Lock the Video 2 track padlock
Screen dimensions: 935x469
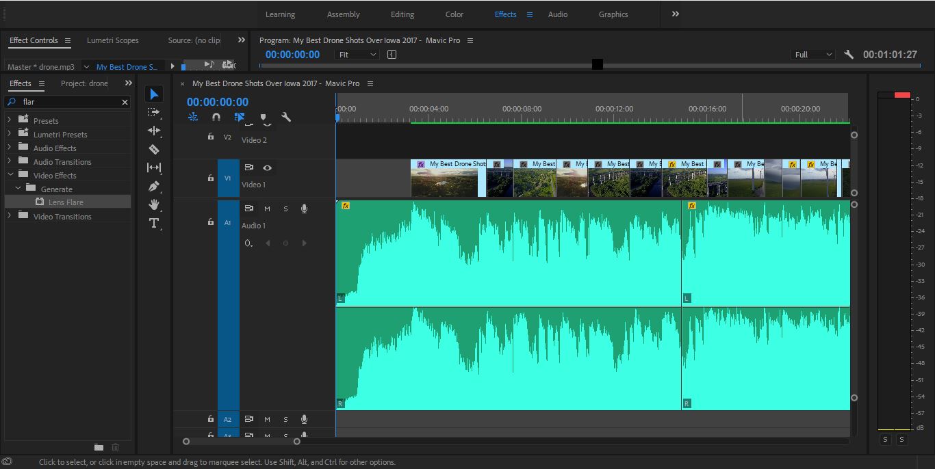(x=210, y=137)
